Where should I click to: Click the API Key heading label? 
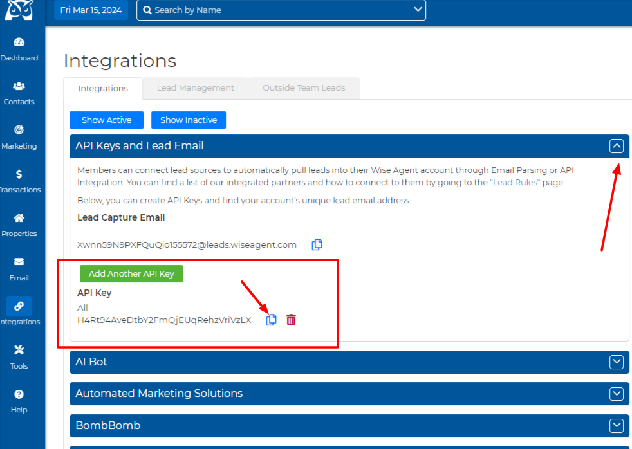tap(95, 293)
